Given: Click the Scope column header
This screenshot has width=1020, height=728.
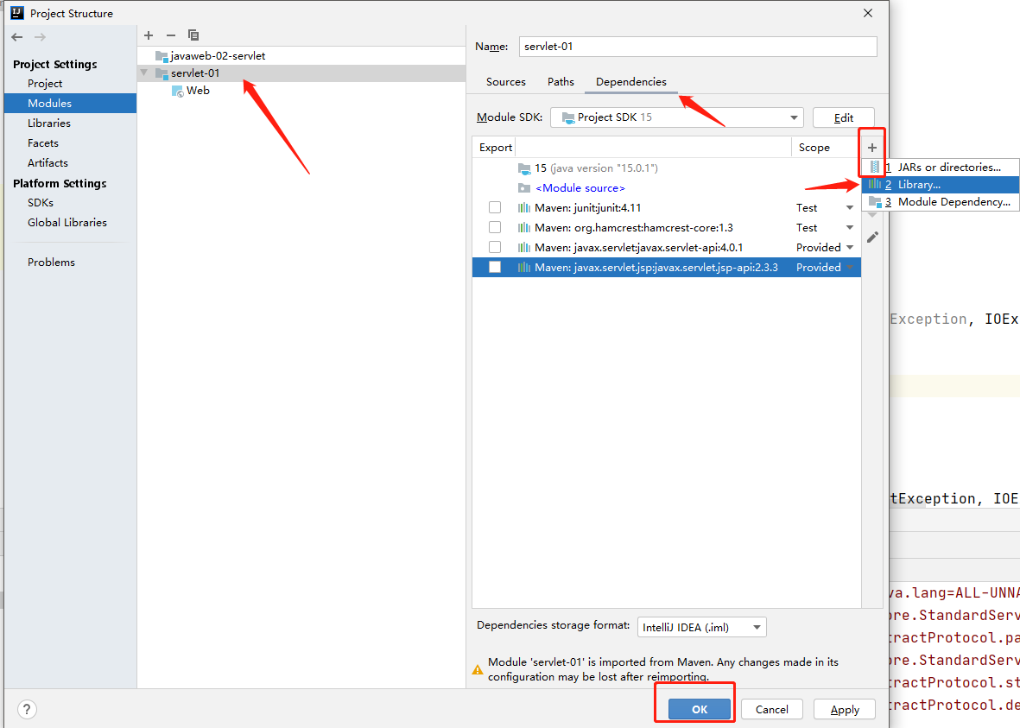Looking at the screenshot, I should [x=814, y=148].
